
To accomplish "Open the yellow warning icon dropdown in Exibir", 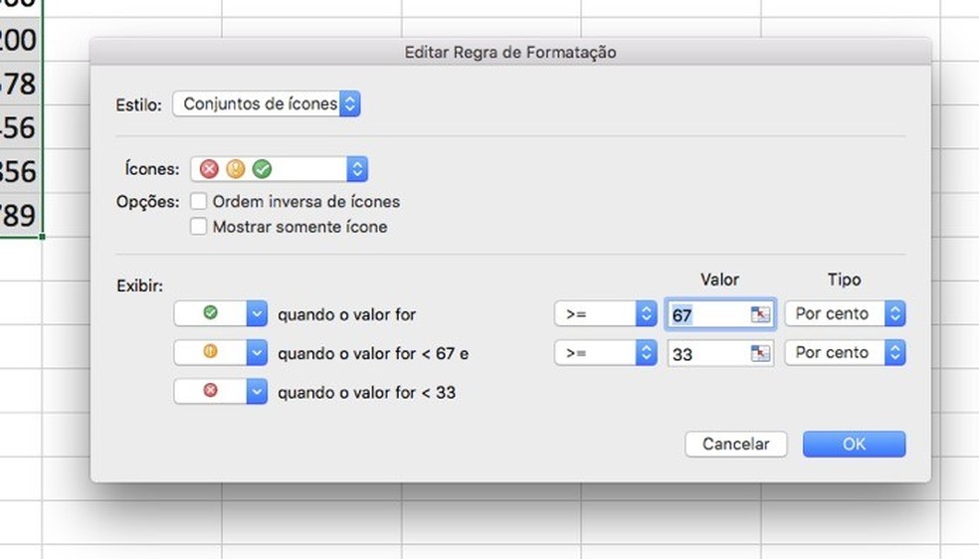I will coord(257,353).
